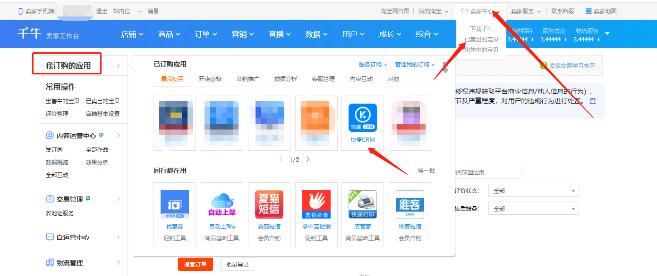Switch to the 营销推广 tab
The image size is (657, 276).
pos(248,79)
